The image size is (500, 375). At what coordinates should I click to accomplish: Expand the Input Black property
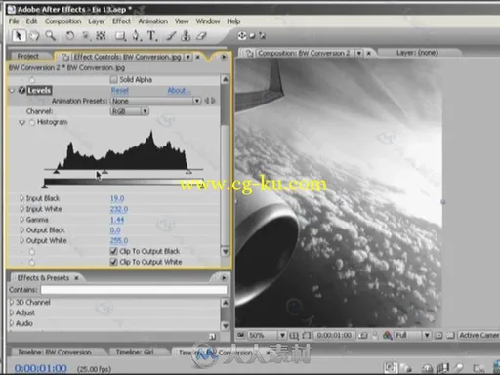pos(21,198)
